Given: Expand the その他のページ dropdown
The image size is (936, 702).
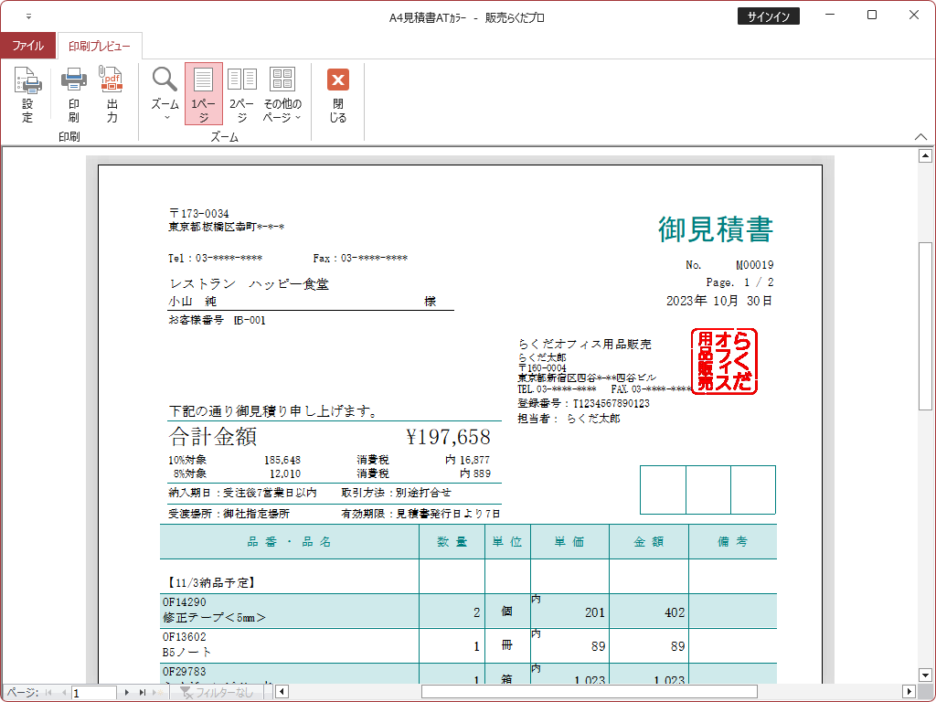Looking at the screenshot, I should click(282, 94).
